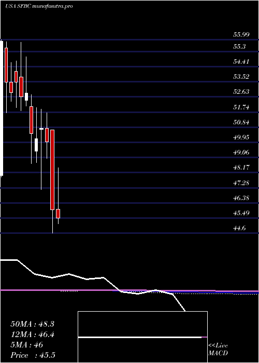Screen dimensions: 259x363
Task: Click the USA SFBC munafasutra.pro title
Action: pos(39,6)
